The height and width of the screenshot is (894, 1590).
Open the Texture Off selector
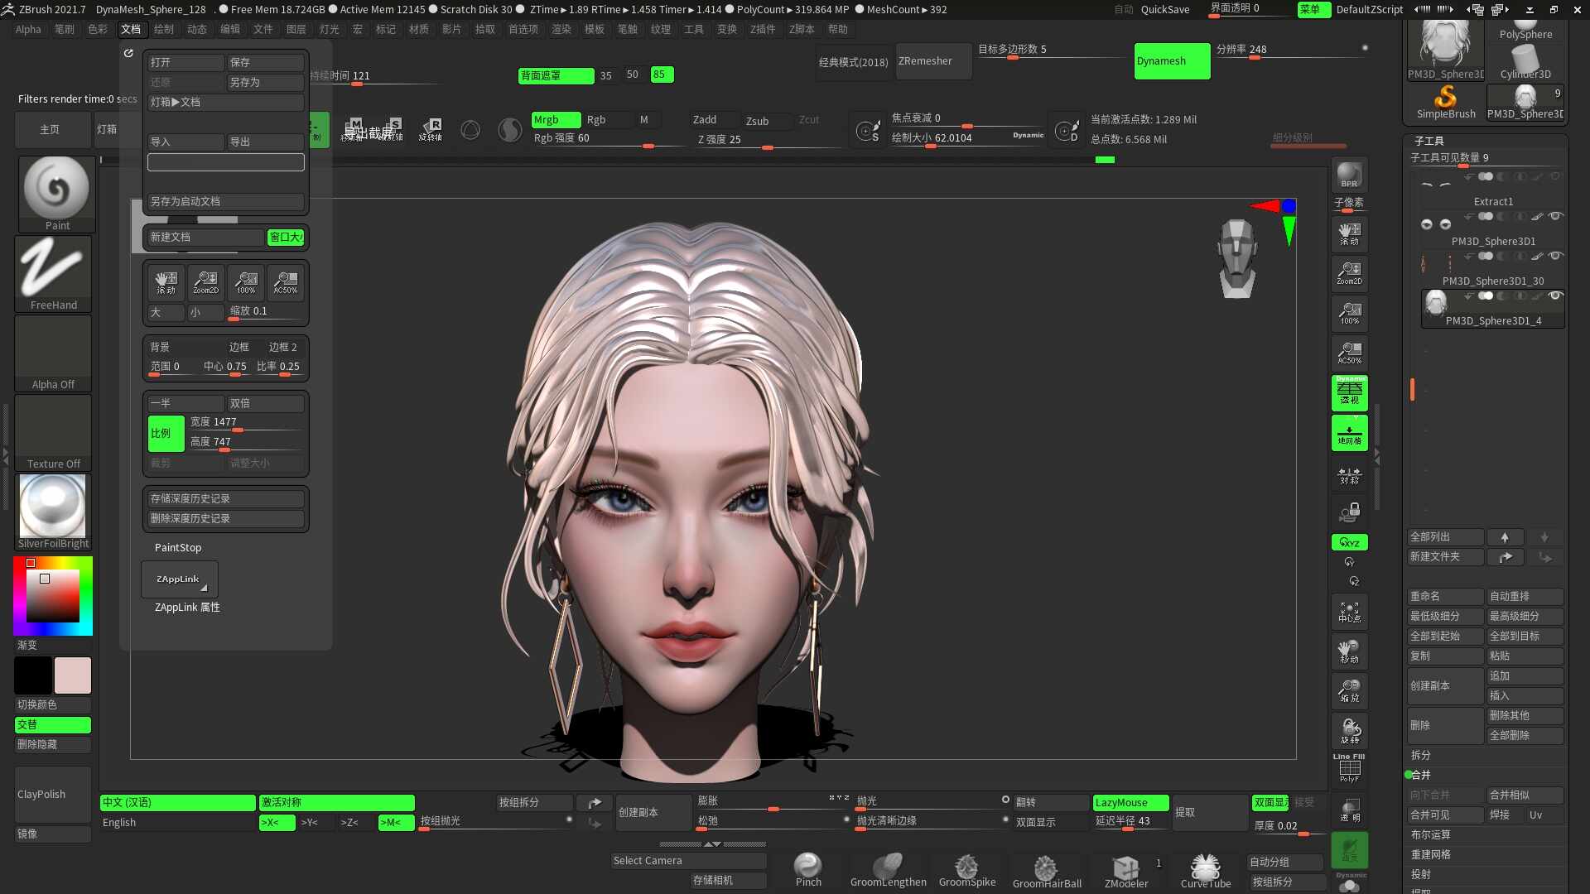pyautogui.click(x=53, y=432)
